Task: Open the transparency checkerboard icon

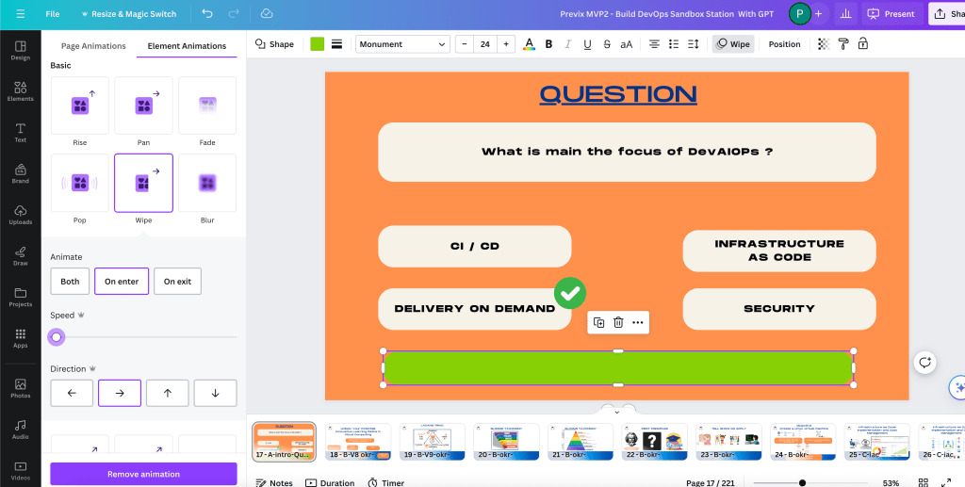Action: pyautogui.click(x=824, y=43)
